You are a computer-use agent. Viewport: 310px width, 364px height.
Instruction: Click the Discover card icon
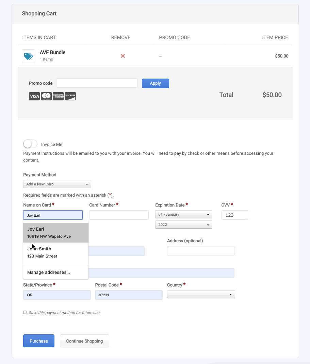point(70,96)
